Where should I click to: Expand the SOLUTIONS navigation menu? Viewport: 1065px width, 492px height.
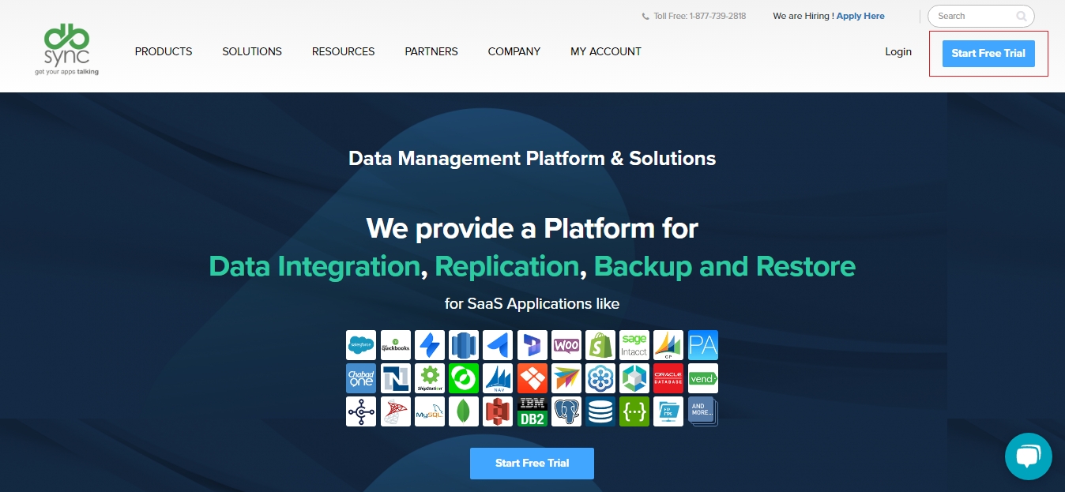[252, 51]
